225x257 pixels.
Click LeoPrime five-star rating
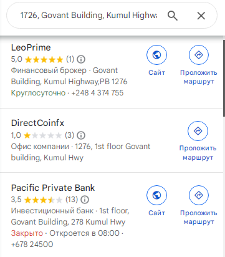point(44,60)
